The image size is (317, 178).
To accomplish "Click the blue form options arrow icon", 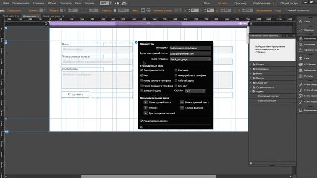I will click(x=136, y=42).
